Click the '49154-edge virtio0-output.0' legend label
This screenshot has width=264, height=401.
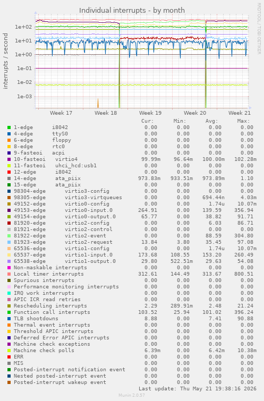pyautogui.click(x=65, y=217)
